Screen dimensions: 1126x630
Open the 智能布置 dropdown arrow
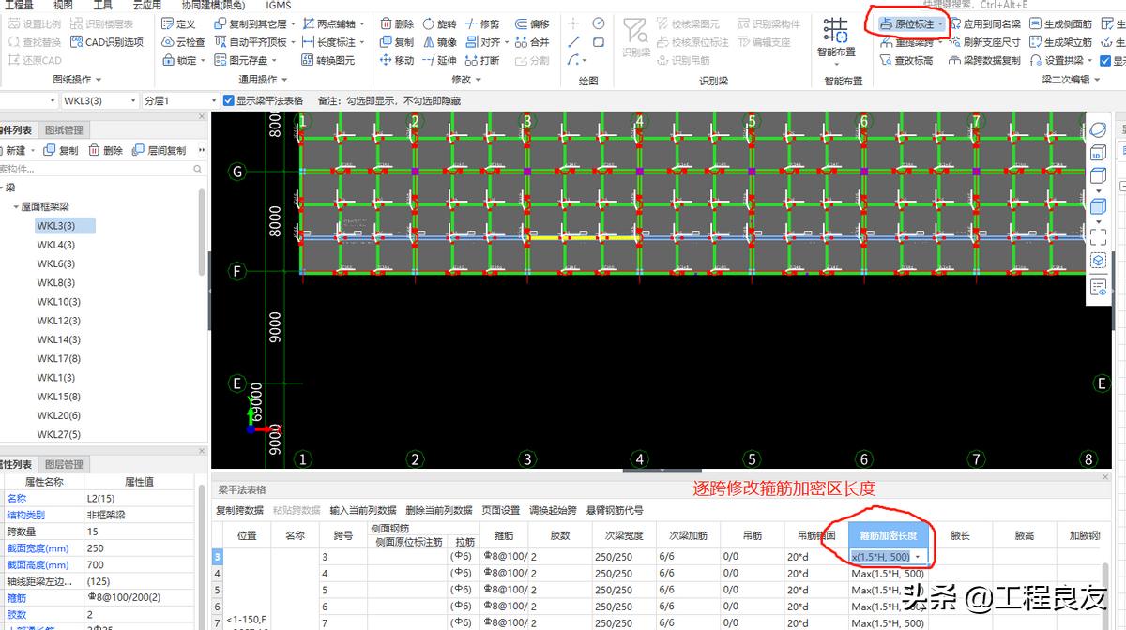click(835, 66)
